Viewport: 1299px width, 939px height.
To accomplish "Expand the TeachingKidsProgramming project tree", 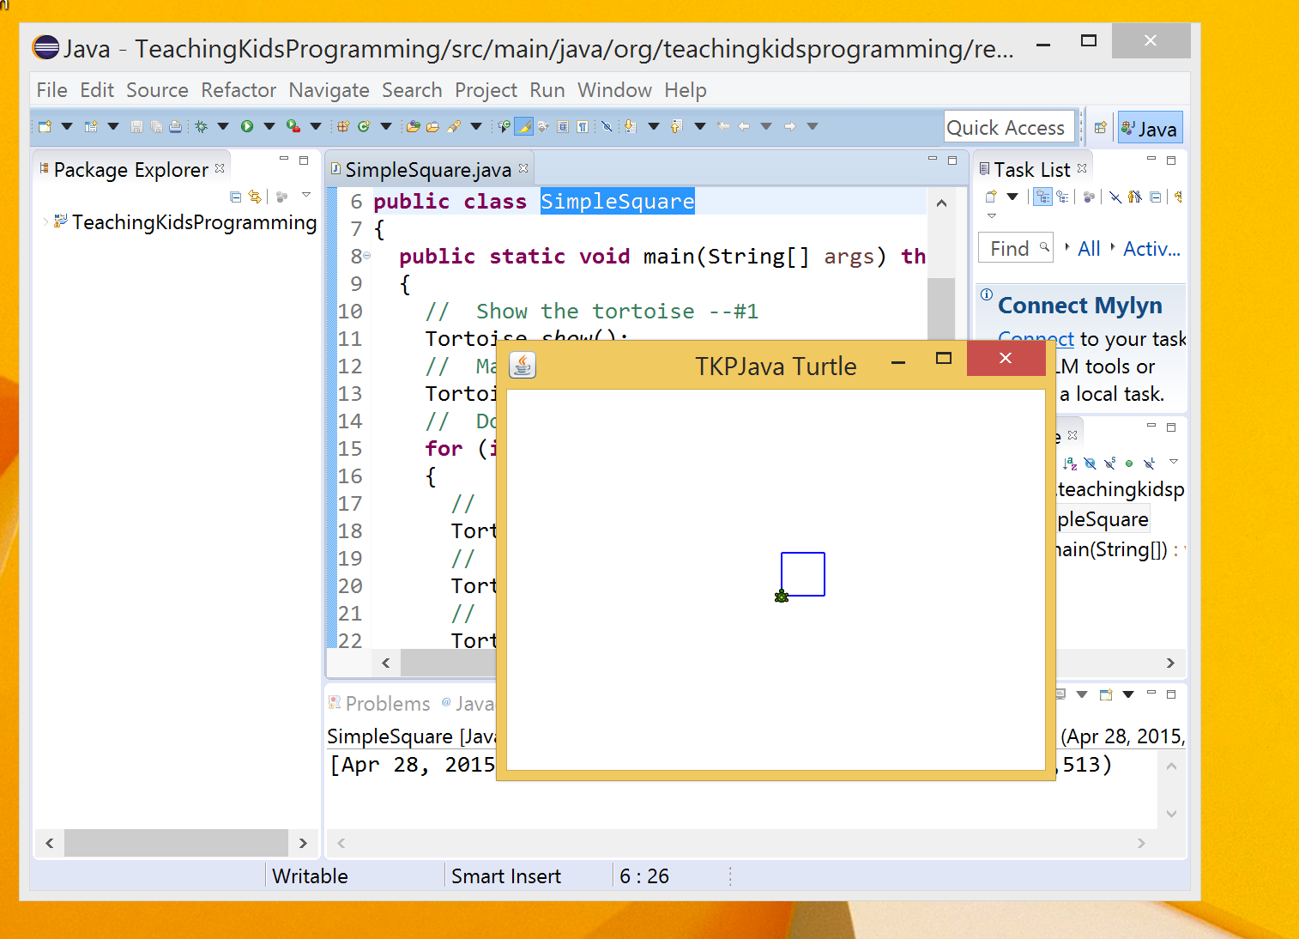I will pyautogui.click(x=45, y=222).
